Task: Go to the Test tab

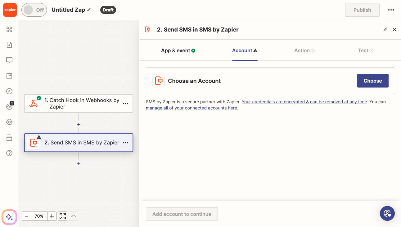Action: (366, 51)
